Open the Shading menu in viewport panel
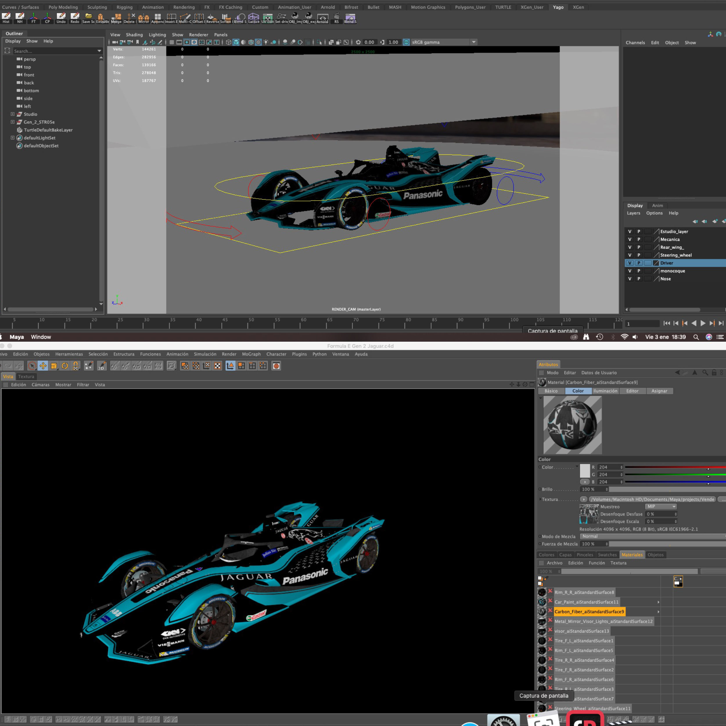 134,35
